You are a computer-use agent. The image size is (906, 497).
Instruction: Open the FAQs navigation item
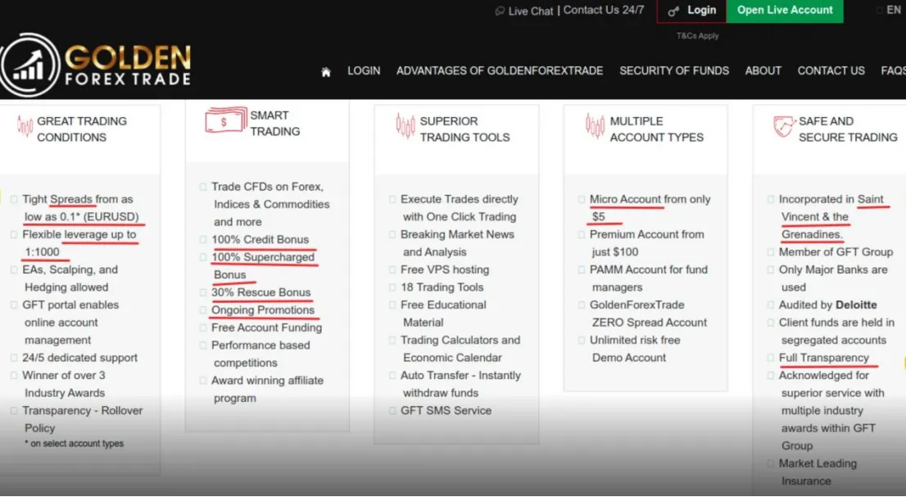(893, 71)
